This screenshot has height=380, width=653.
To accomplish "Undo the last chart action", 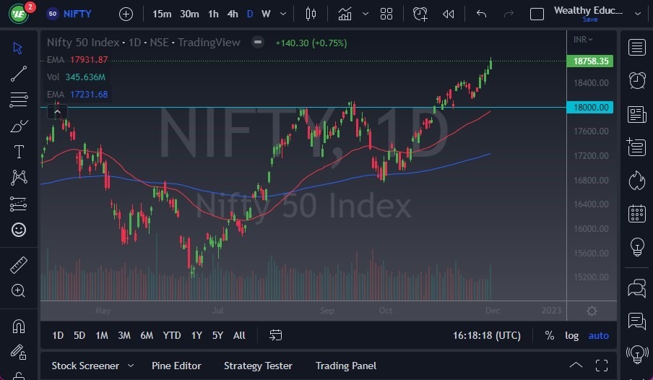I will pos(481,14).
